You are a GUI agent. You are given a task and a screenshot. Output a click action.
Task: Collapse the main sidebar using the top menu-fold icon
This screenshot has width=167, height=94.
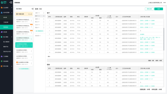point(11,2)
